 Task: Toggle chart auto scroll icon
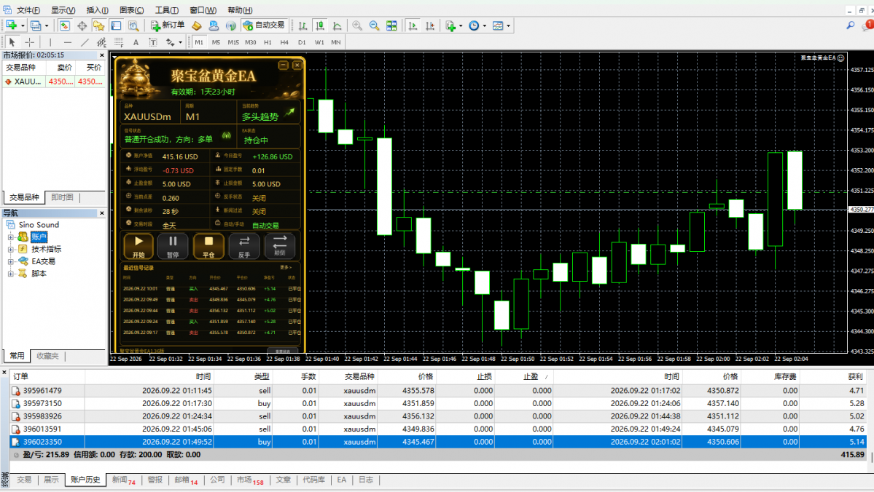tap(413, 25)
